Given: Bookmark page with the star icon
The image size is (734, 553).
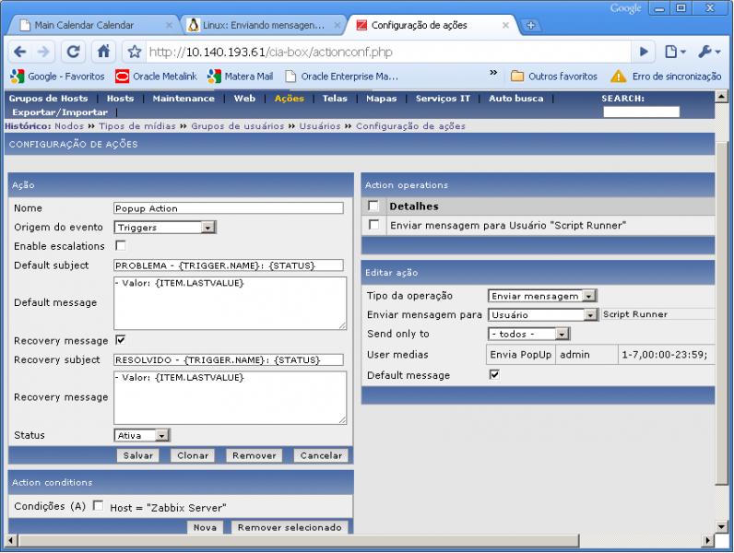Looking at the screenshot, I should pyautogui.click(x=135, y=52).
